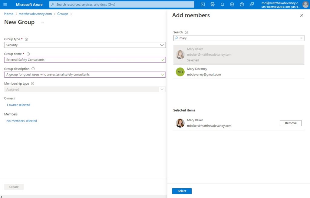Open the Feedback icon

tap(252, 4)
